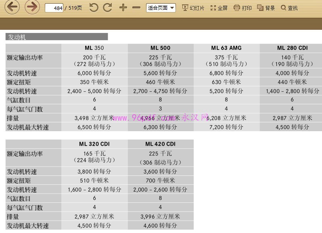Enter fullscreen via 全屏
The width and height of the screenshot is (322, 233).
(219, 8)
